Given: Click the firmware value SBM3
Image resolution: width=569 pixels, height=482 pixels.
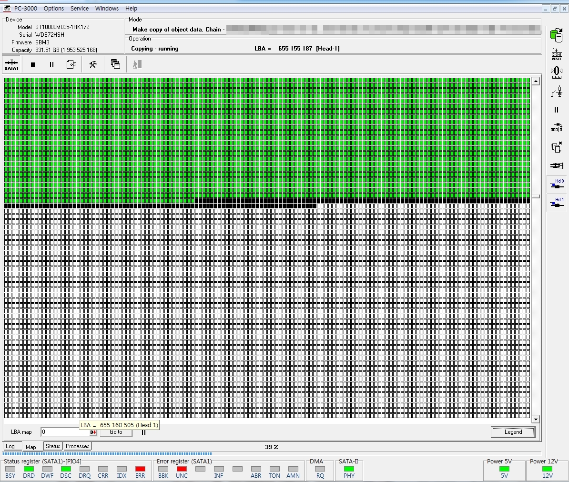Looking at the screenshot, I should (x=42, y=42).
